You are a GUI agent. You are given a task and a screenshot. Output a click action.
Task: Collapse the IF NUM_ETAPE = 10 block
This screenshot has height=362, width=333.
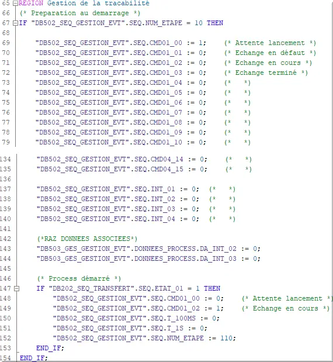(x=15, y=23)
